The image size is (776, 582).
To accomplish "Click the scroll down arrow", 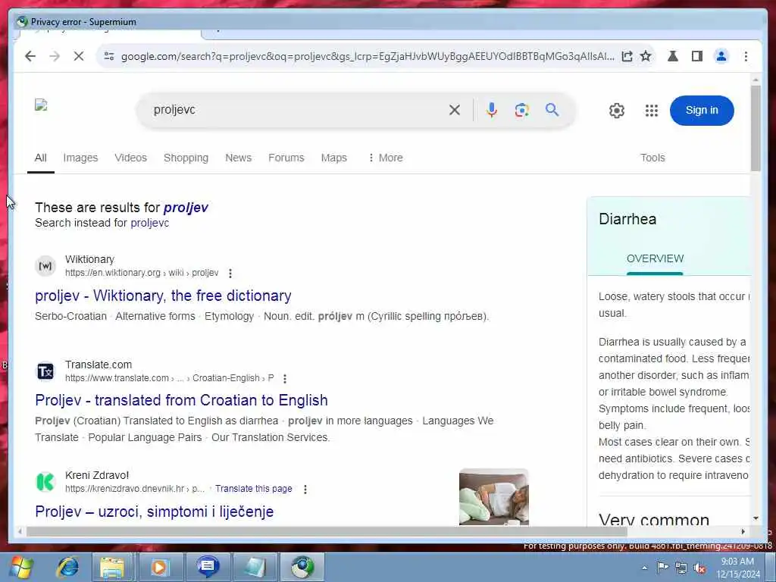I will 756,518.
